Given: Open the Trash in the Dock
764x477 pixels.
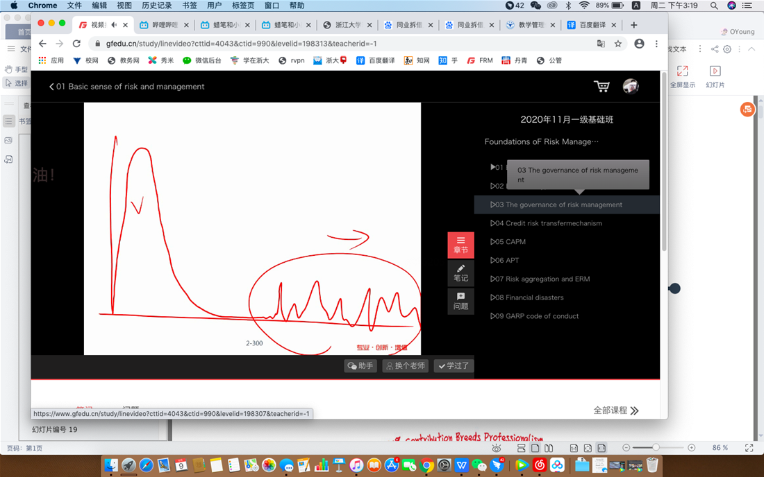Looking at the screenshot, I should [652, 465].
